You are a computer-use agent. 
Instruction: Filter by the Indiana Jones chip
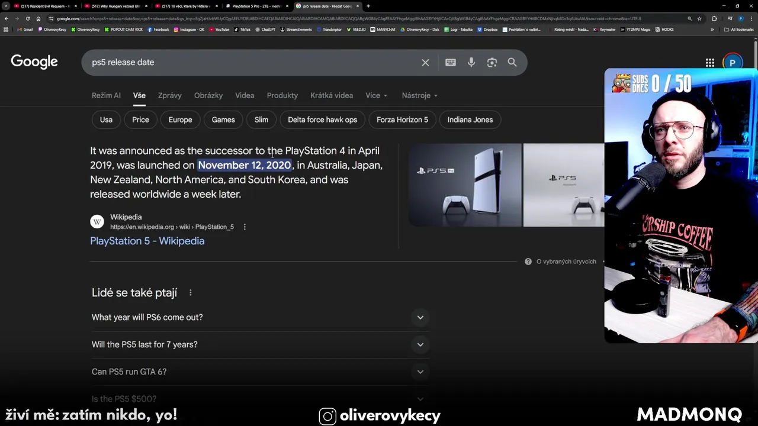[470, 120]
